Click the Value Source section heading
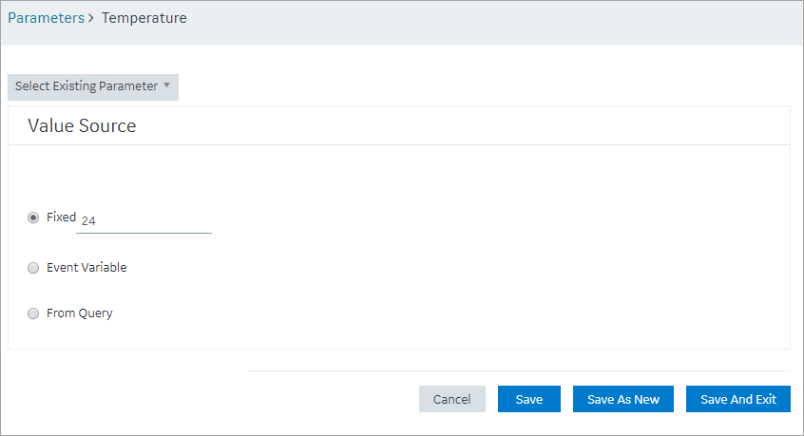Viewport: 804px width, 436px height. click(x=82, y=125)
